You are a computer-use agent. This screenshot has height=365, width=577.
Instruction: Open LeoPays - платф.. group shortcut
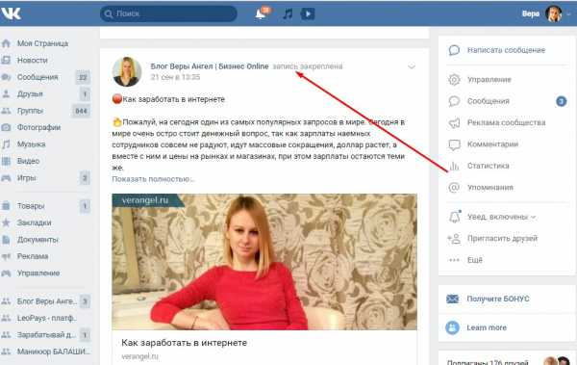[47, 318]
